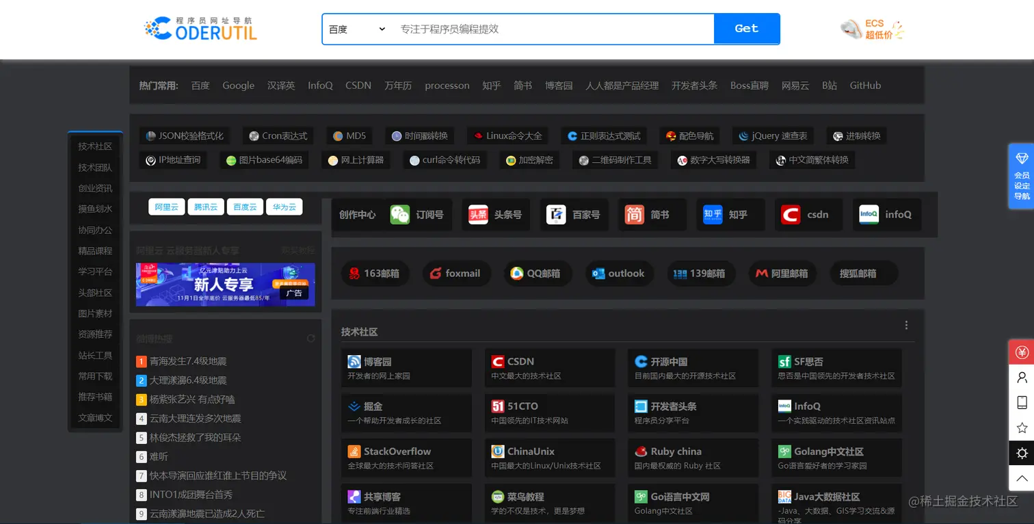Viewport: 1034px width, 524px height.
Task: Click the CoderUtil logo
Action: (x=201, y=28)
